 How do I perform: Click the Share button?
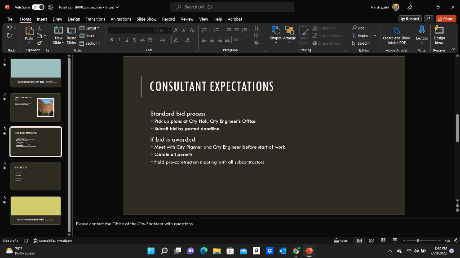(446, 18)
